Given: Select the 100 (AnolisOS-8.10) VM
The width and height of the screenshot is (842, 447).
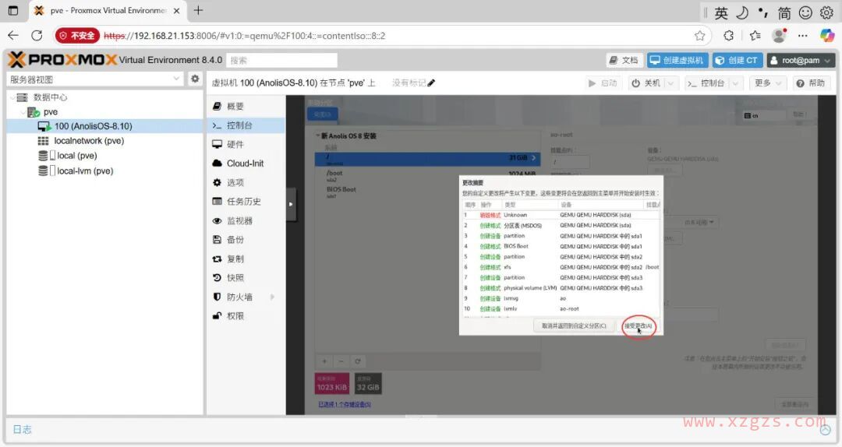Looking at the screenshot, I should pyautogui.click(x=93, y=126).
